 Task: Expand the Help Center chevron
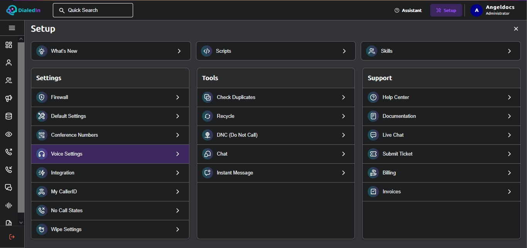(x=509, y=97)
